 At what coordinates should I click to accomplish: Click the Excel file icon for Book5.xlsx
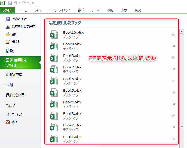tap(54, 92)
